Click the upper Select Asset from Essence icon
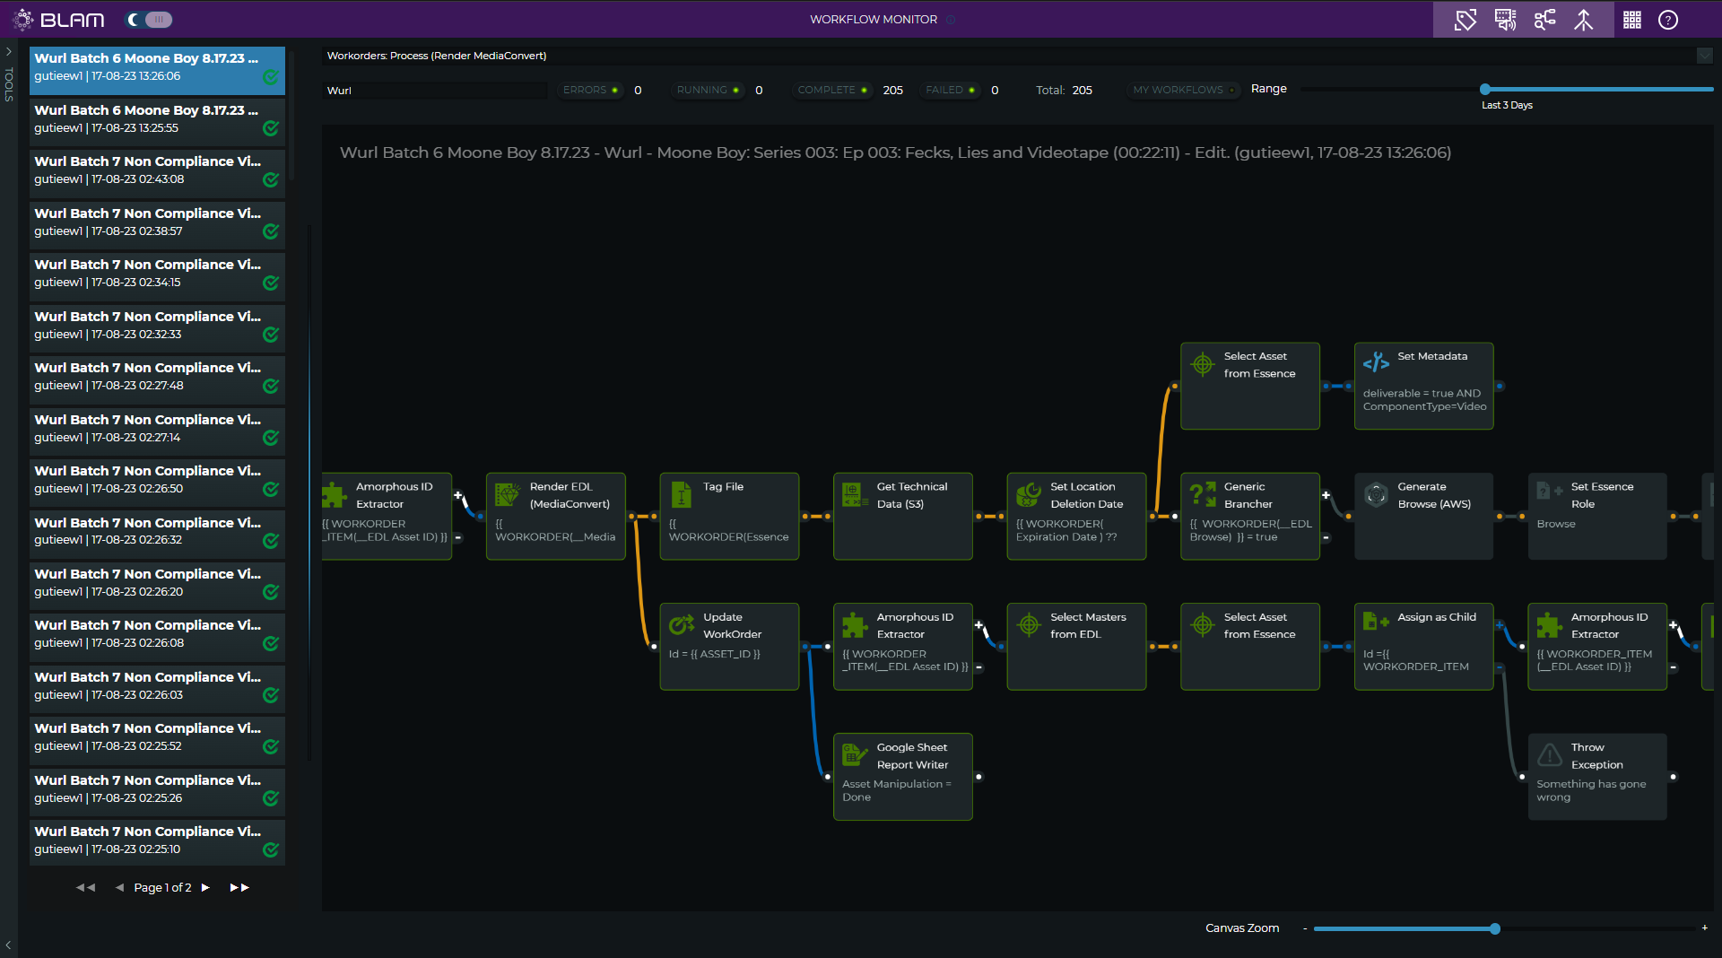 (x=1203, y=365)
